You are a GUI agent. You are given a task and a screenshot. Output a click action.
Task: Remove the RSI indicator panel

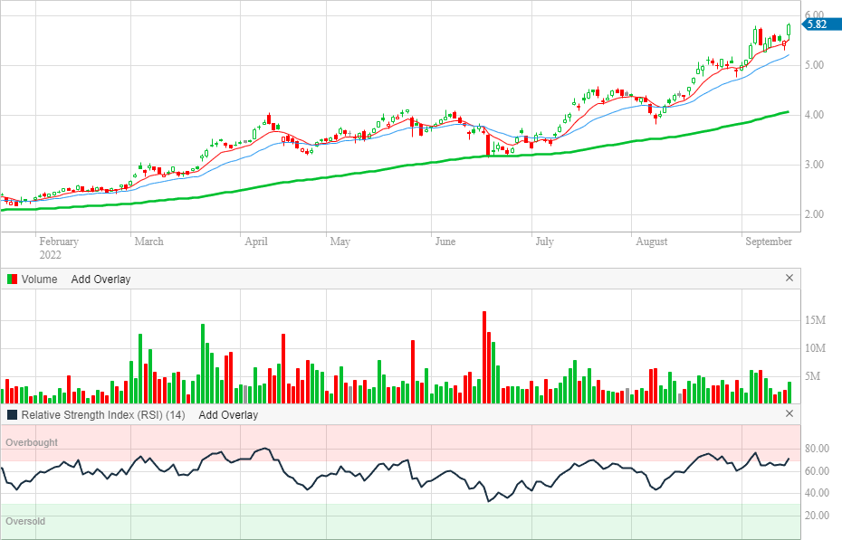789,414
